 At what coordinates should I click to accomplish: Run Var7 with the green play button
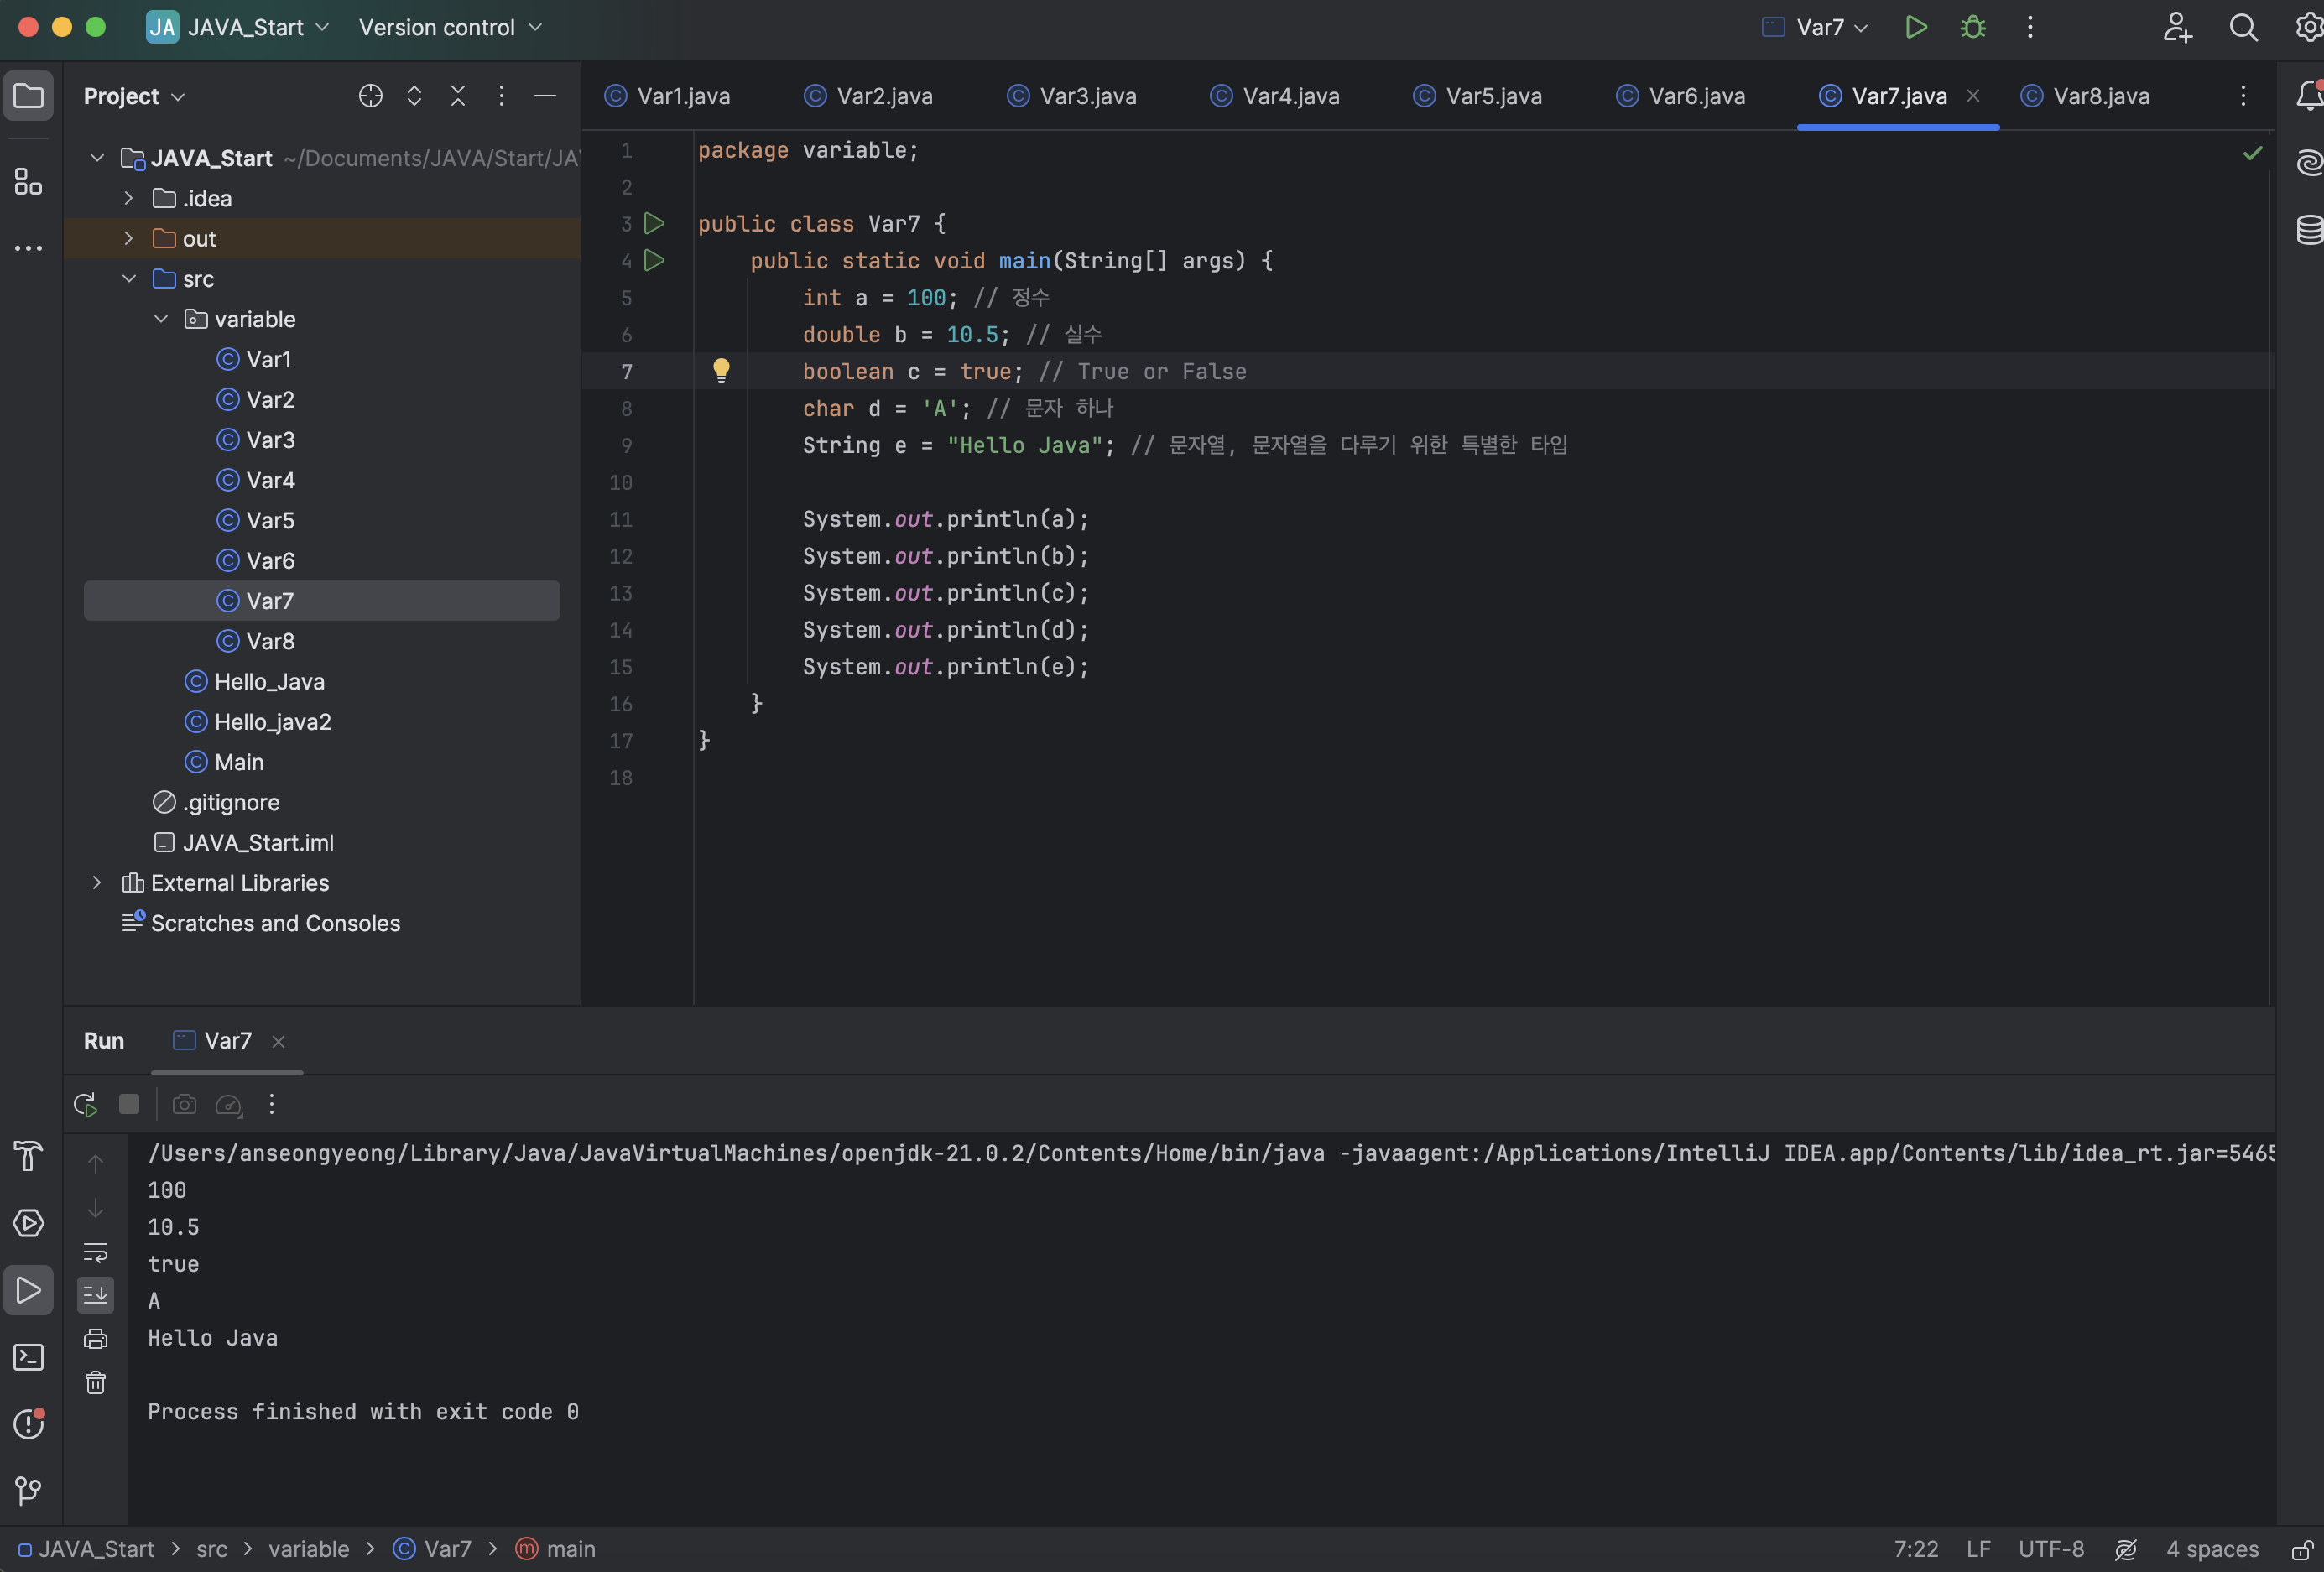coord(1915,27)
